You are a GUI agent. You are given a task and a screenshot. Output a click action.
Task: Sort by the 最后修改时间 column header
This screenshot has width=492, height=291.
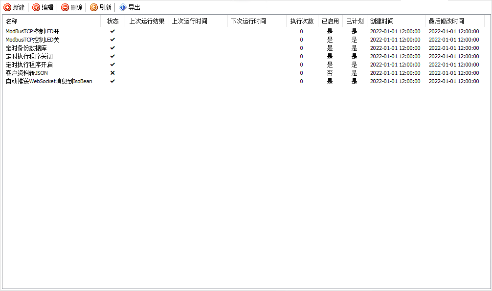(x=455, y=21)
